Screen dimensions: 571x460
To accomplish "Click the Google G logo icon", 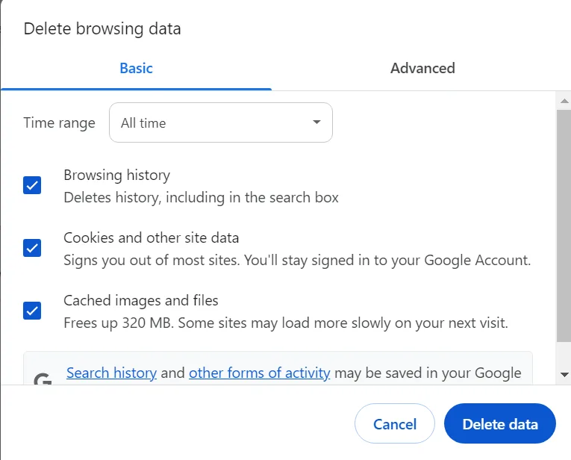I will (43, 379).
